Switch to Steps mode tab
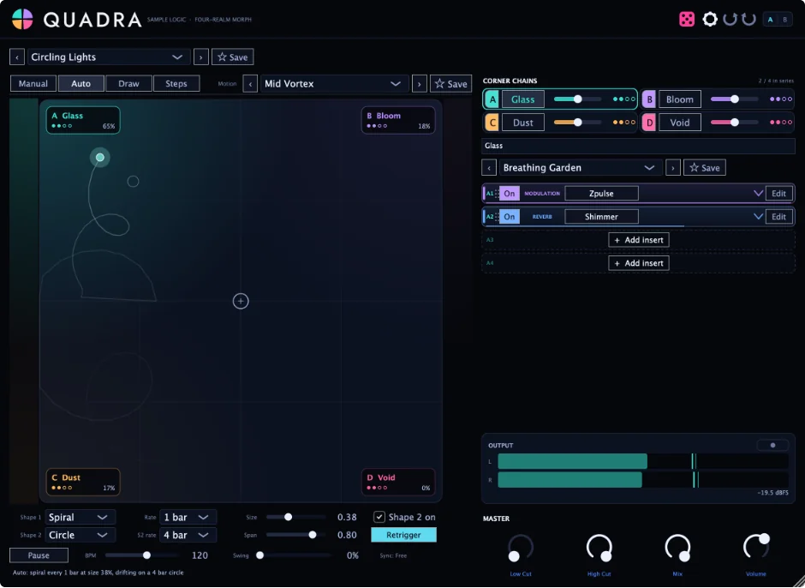 [x=176, y=84]
